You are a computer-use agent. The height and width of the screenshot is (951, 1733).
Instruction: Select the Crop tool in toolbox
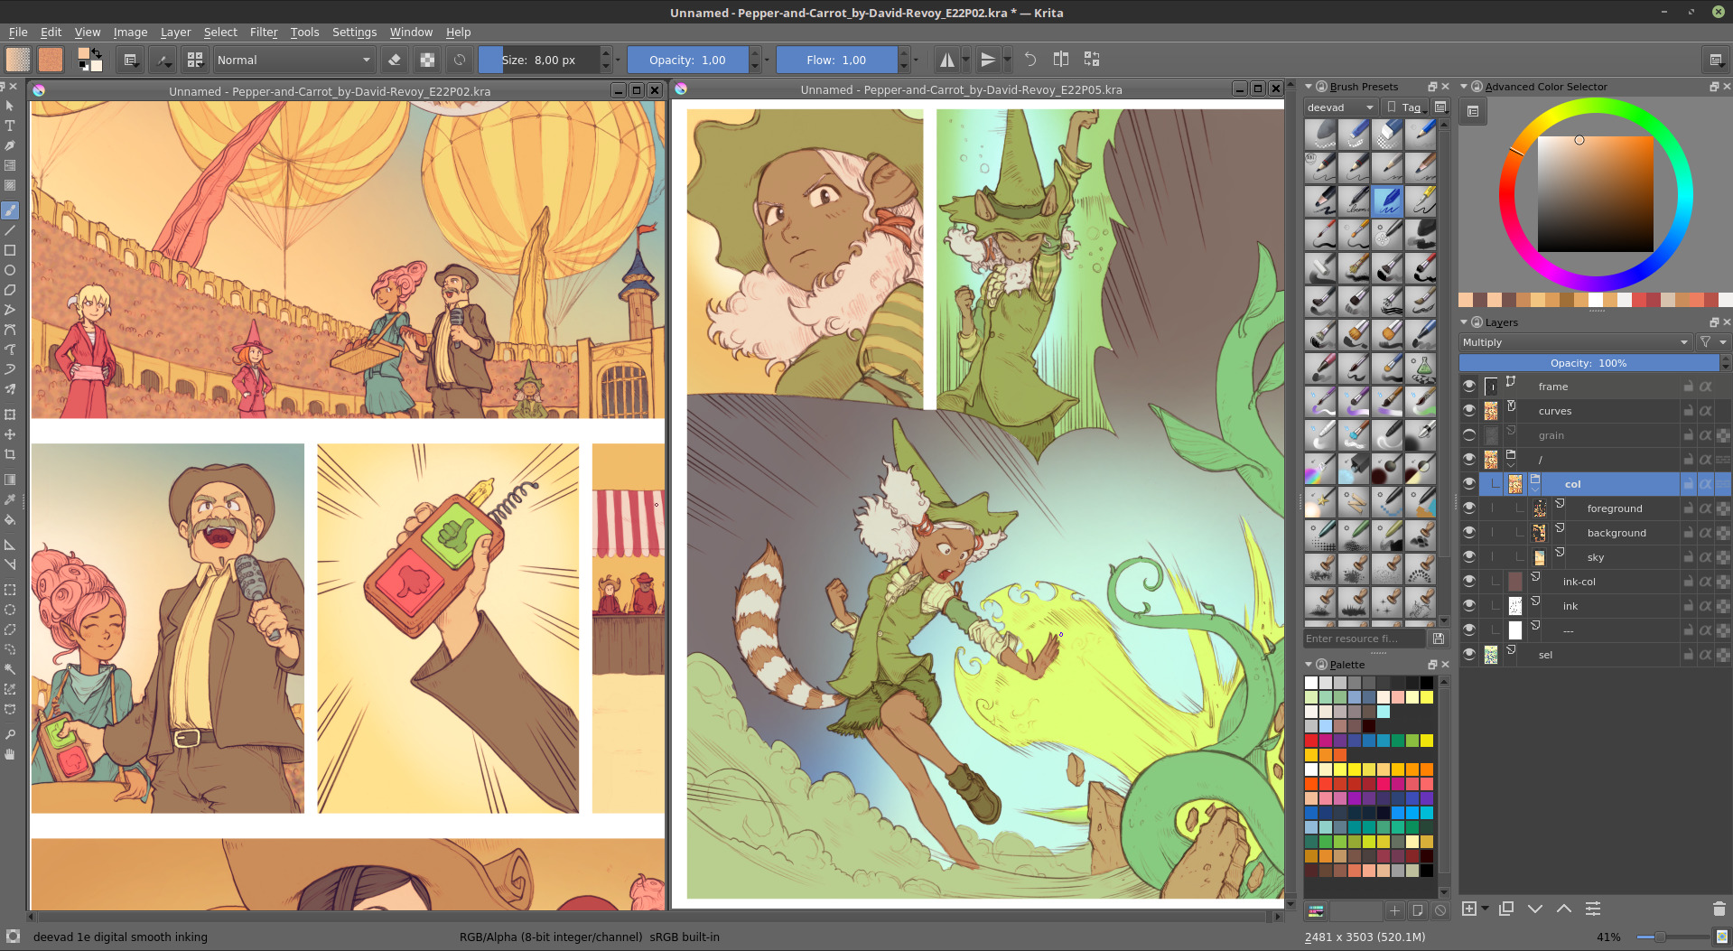point(10,454)
